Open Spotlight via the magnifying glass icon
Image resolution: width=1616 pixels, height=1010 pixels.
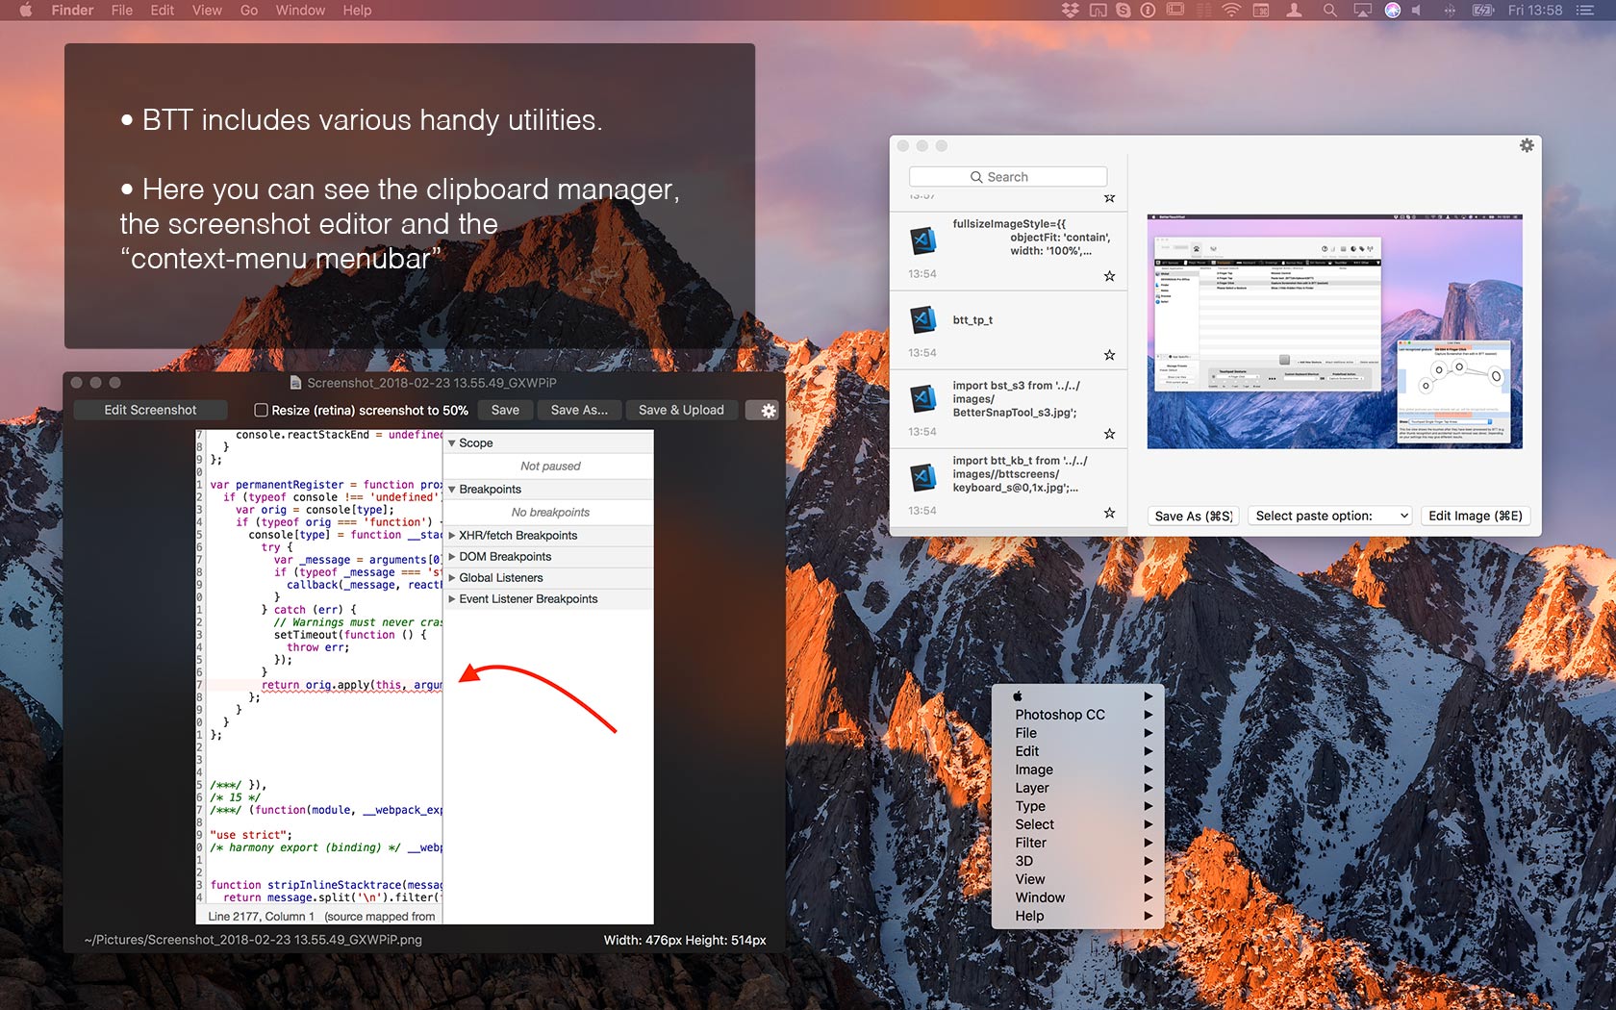coord(1329,10)
